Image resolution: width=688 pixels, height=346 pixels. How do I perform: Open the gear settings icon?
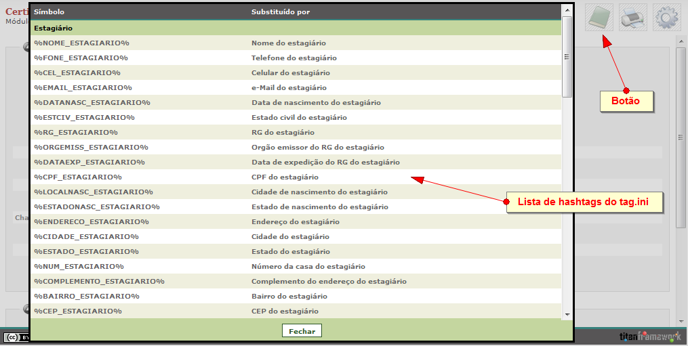click(x=666, y=18)
